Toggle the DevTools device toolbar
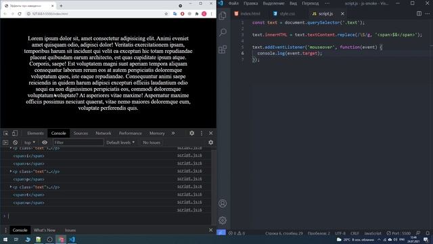 tap(15, 134)
